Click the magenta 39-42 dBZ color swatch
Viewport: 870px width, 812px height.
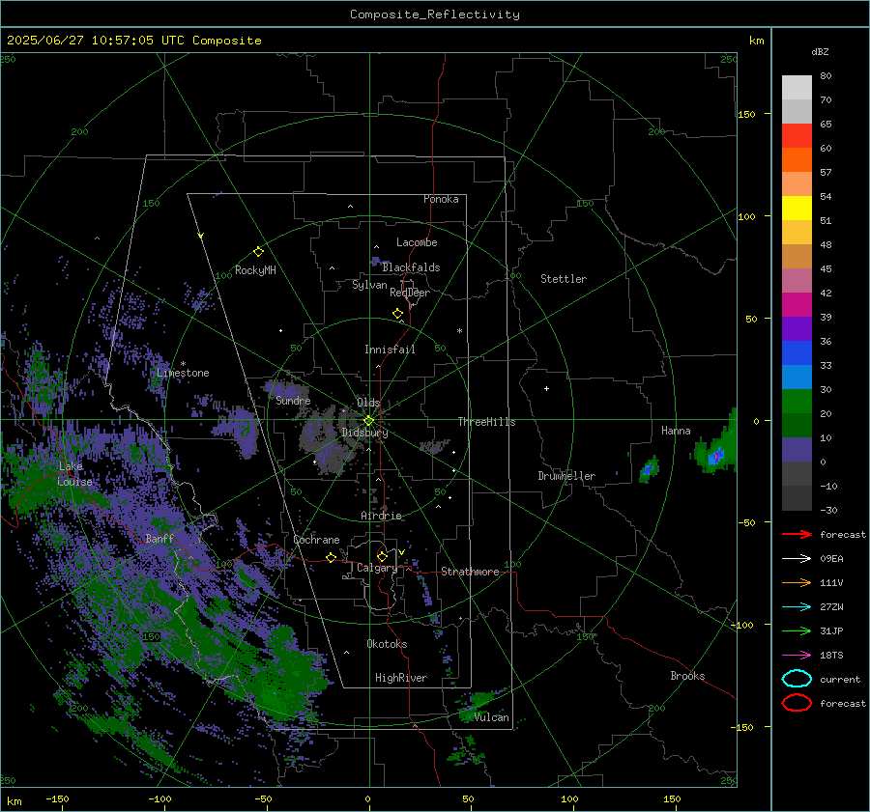click(797, 304)
